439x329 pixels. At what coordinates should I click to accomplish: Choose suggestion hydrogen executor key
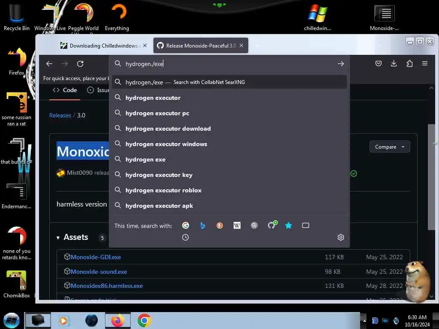tap(229, 175)
